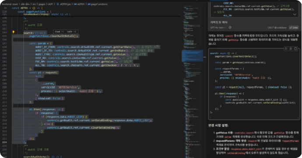Click 'const p1 = request(' on line 205
Image resolution: width=302 pixels, height=158 pixels.
tap(43, 72)
